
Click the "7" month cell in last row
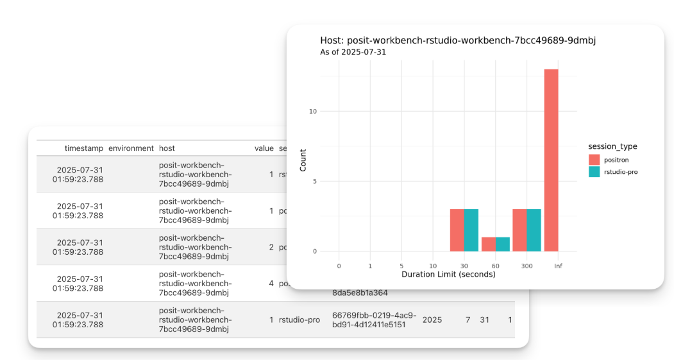[468, 320]
